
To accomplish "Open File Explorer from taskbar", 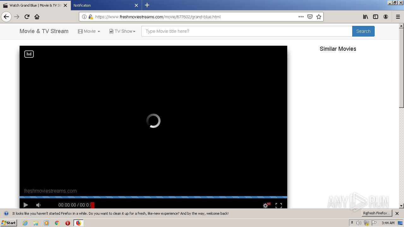I will [36, 223].
